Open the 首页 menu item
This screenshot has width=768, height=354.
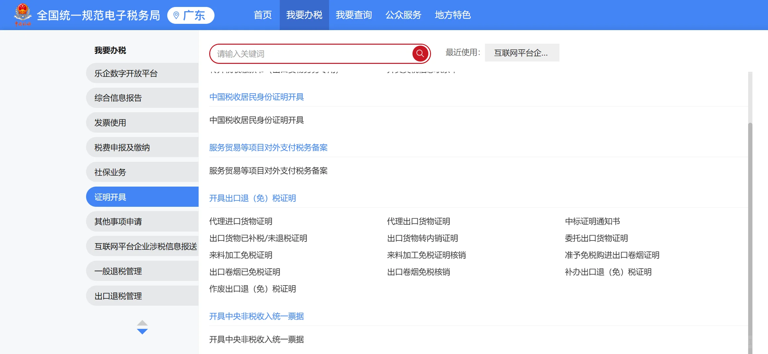tap(263, 15)
